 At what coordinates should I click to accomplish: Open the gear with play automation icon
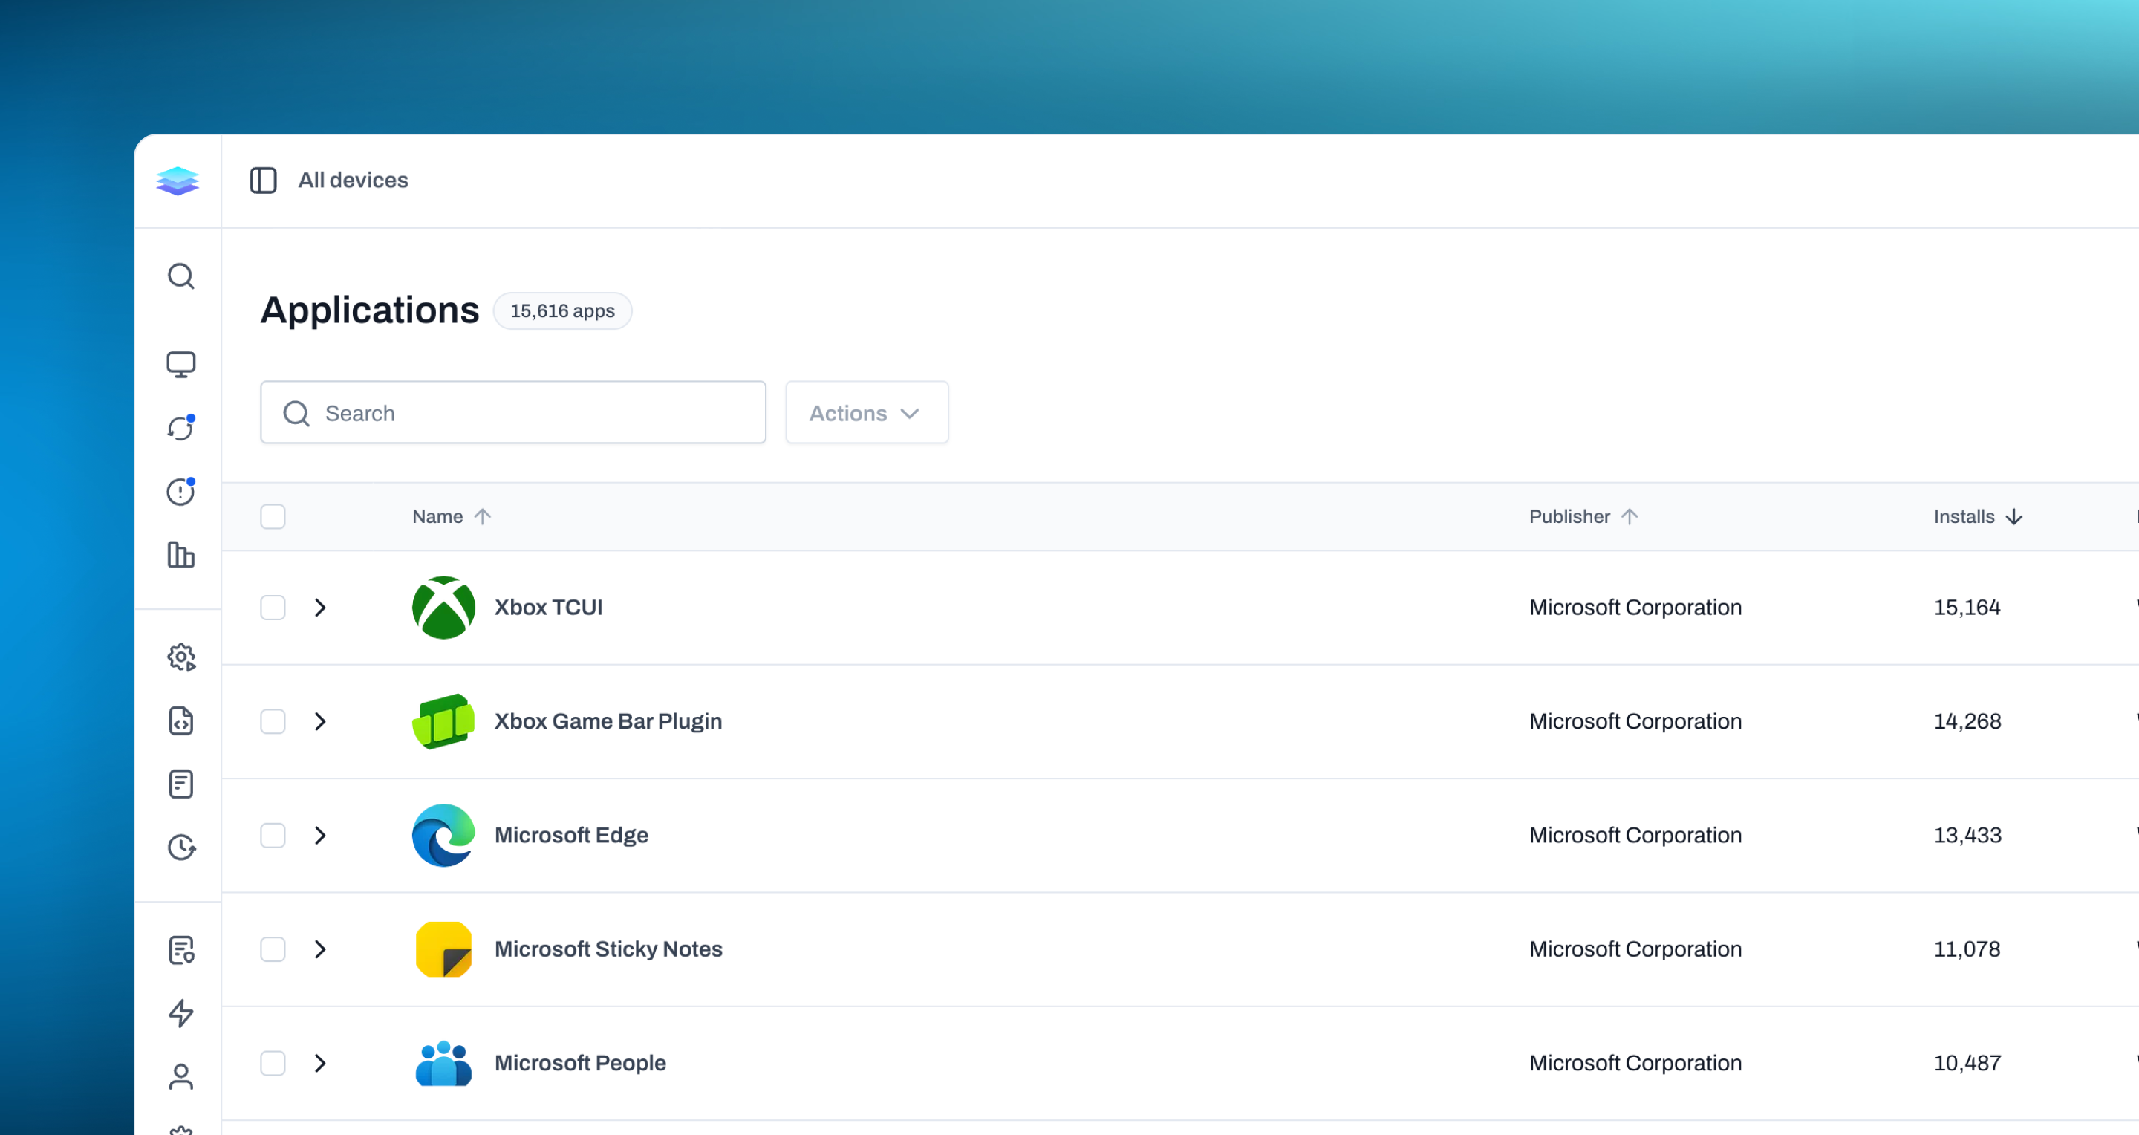[181, 657]
